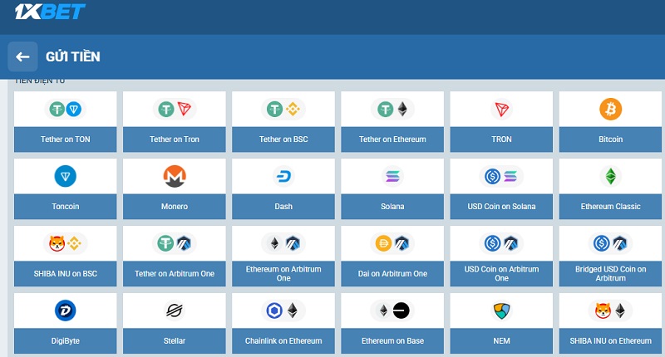Open the Tether on Arbitrum One label
The width and height of the screenshot is (665, 357).
175,274
